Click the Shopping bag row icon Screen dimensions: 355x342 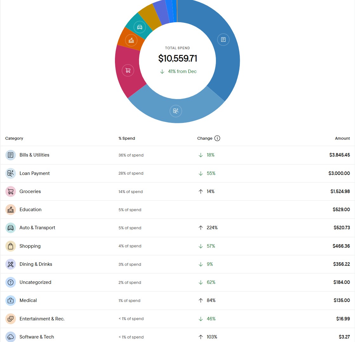click(x=10, y=246)
